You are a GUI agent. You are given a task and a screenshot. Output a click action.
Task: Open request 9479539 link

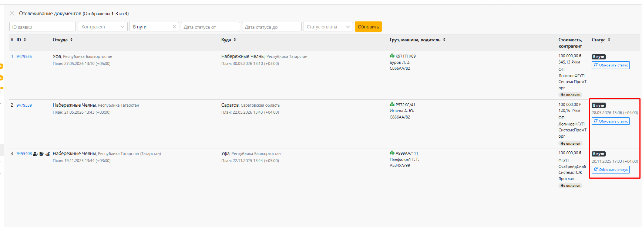point(24,105)
